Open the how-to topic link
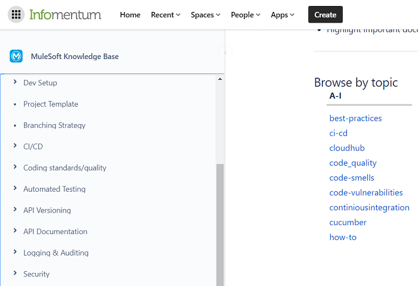Image resolution: width=418 pixels, height=286 pixels. click(343, 237)
